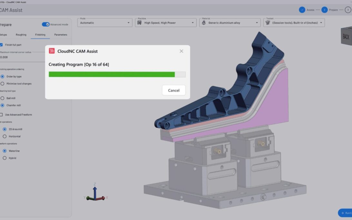
Task: Click the Assess step checkmark icon
Action: click(302, 10)
